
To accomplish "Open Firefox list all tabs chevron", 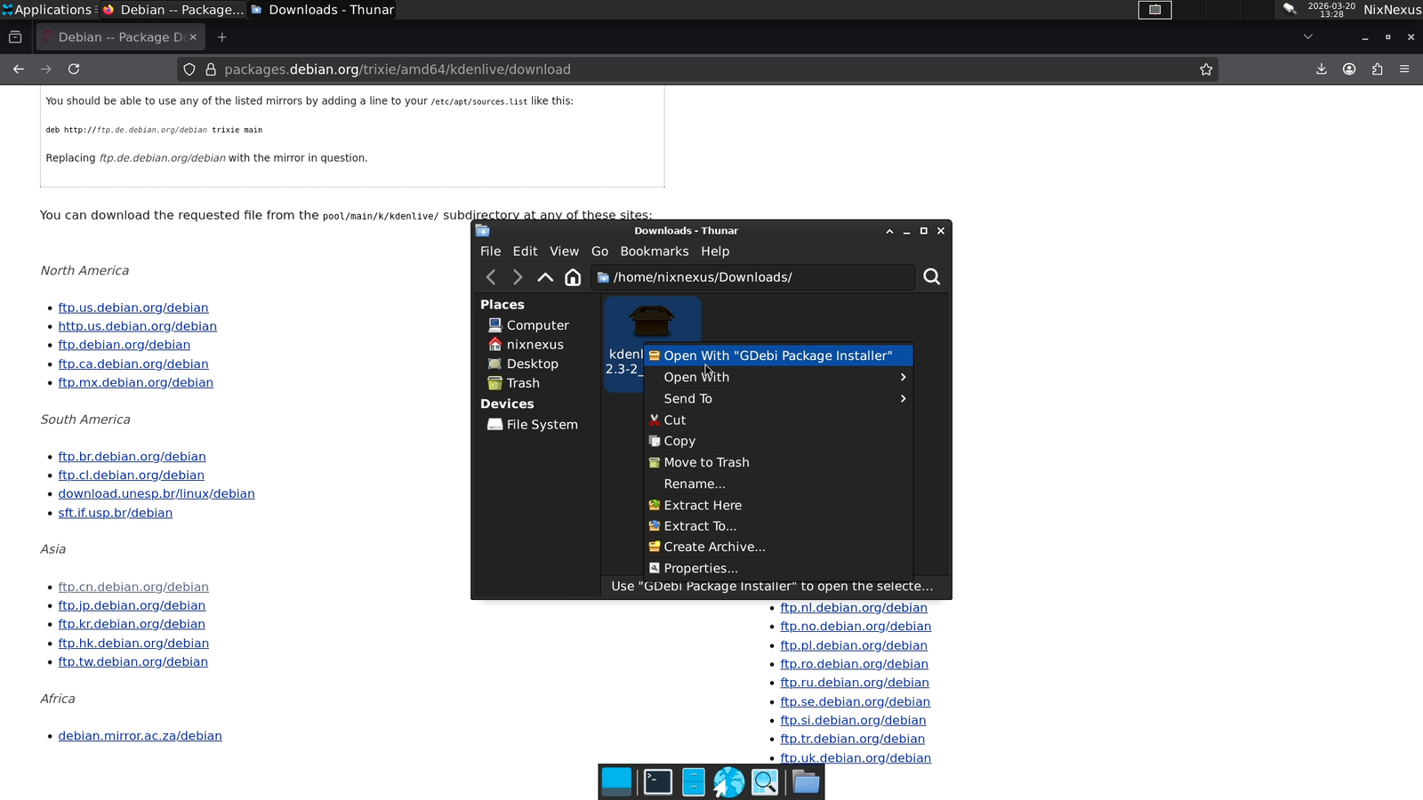I will (1307, 37).
